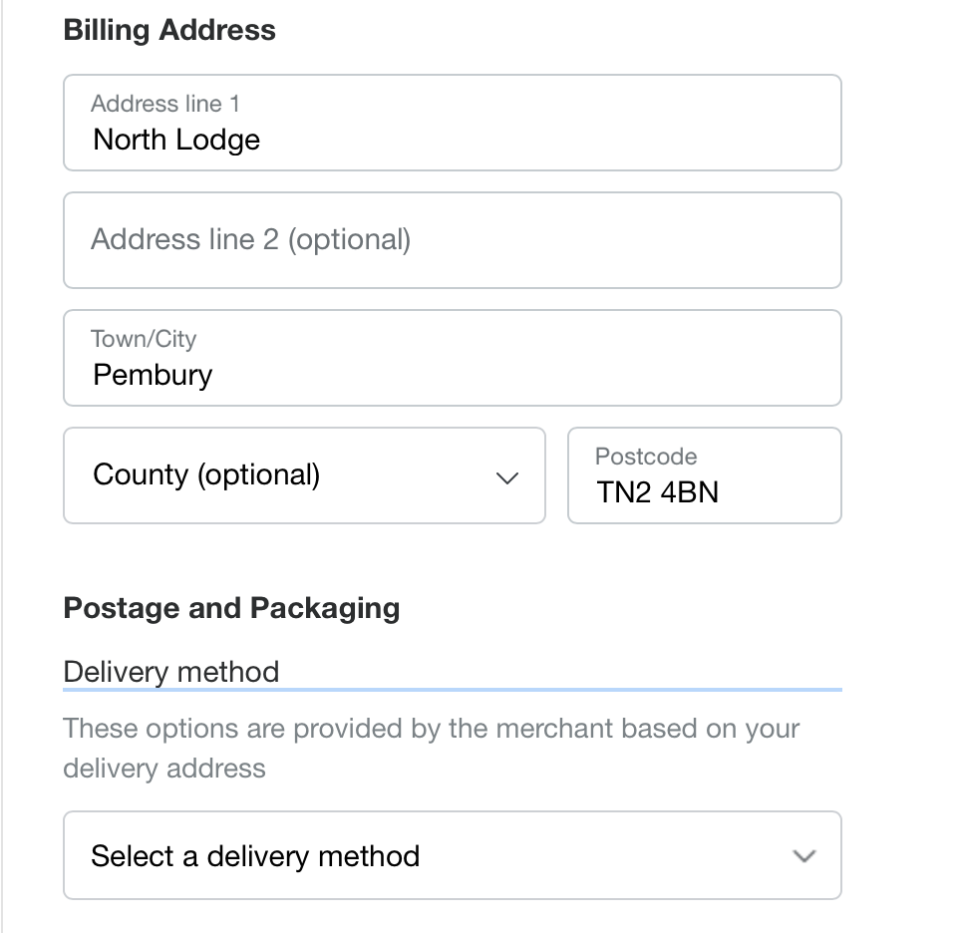This screenshot has height=933, width=955.
Task: Click the delivery method chevron arrow
Action: pos(803,856)
